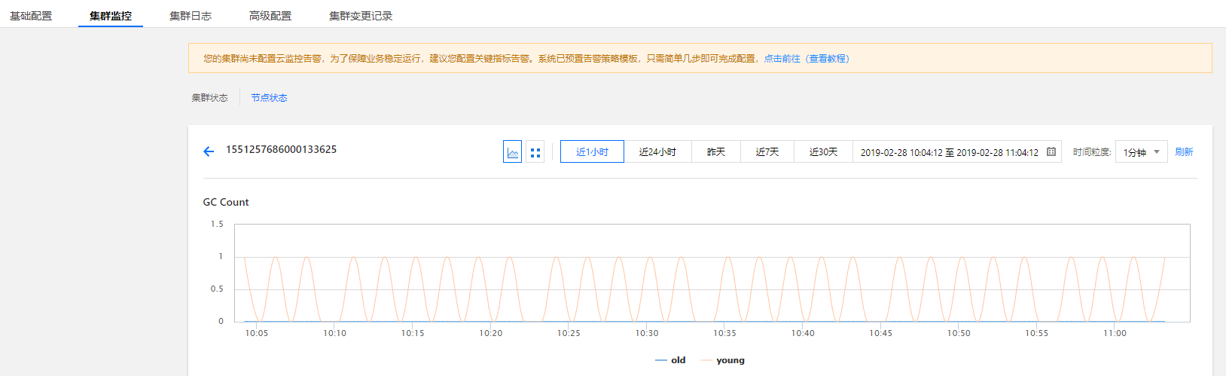Select the 集群状态 sub-tab

point(209,98)
